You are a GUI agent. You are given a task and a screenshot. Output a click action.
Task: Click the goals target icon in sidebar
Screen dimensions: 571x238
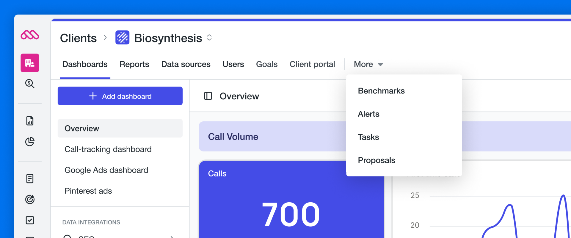(30, 199)
